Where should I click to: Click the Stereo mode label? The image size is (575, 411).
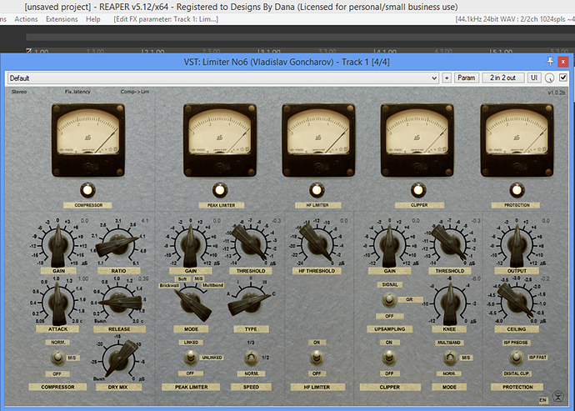(19, 92)
